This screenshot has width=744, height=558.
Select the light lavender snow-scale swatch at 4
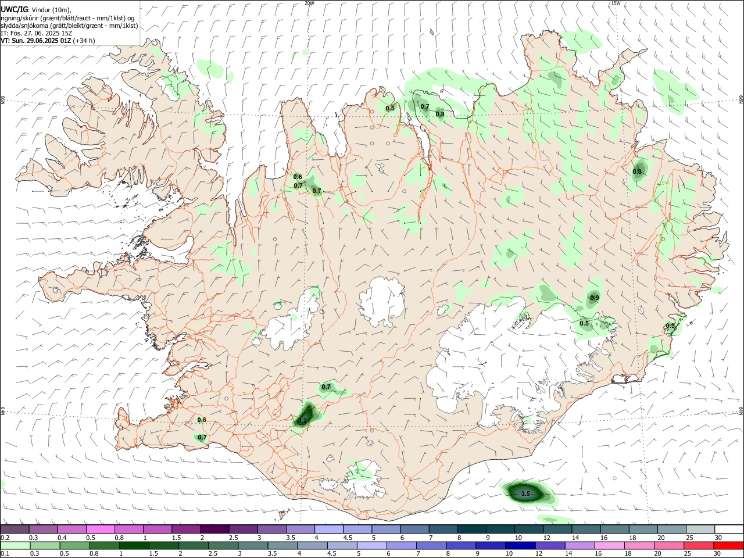pyautogui.click(x=328, y=530)
